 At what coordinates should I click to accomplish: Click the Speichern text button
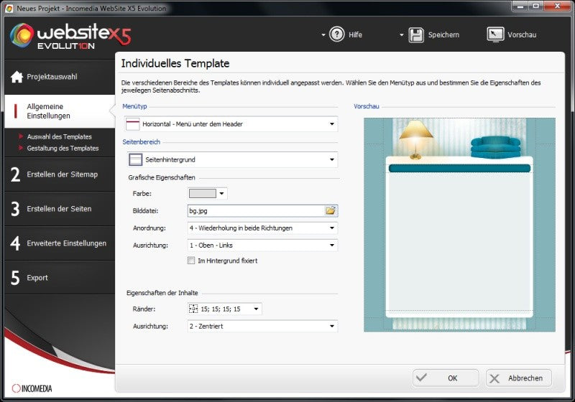coord(443,34)
